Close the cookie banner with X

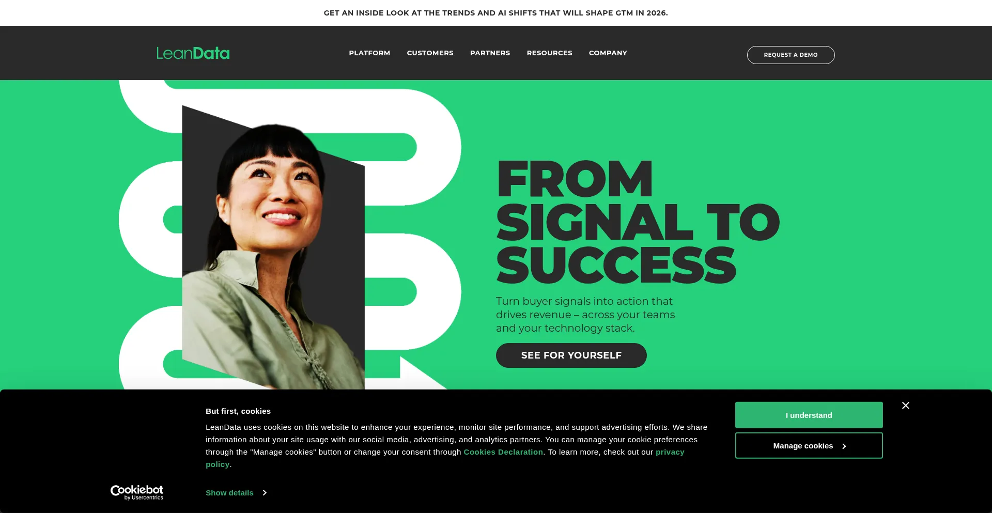(905, 406)
